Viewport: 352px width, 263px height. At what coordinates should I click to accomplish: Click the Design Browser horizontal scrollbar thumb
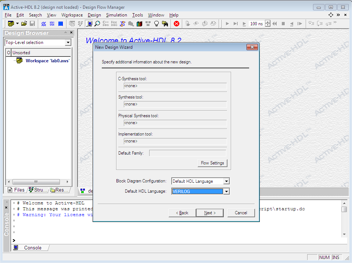tap(36, 182)
